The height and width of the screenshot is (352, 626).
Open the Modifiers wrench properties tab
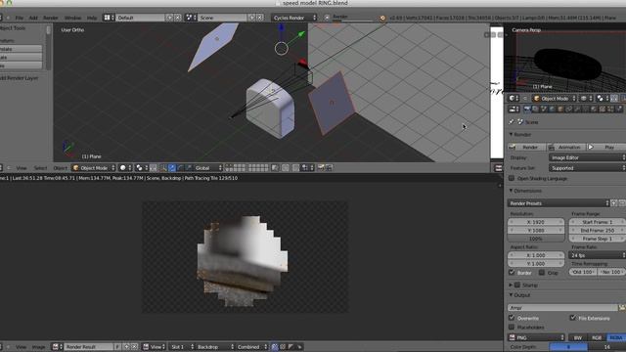pos(577,109)
